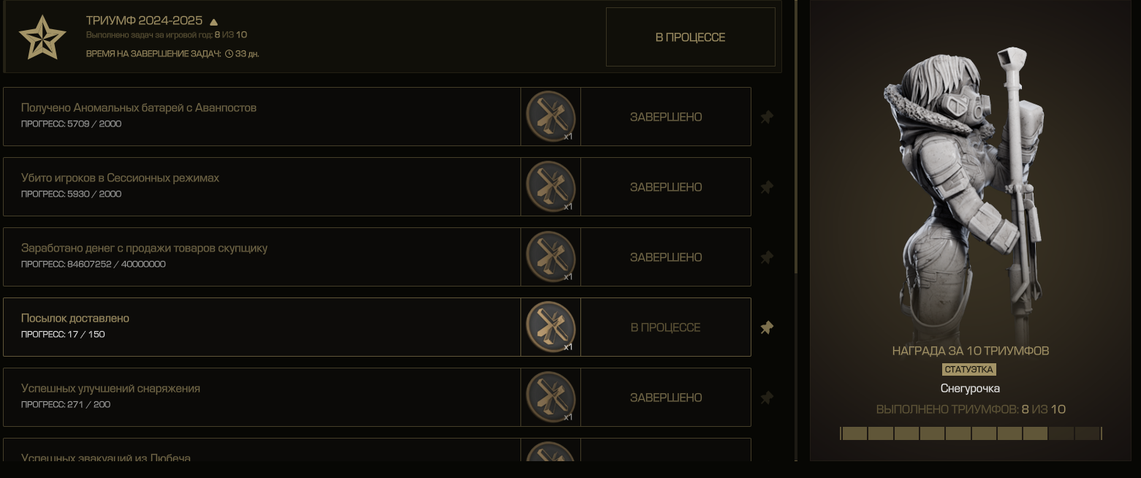
Task: Click В ПРОЦЕССЕ status of Посылок доставлено
Action: coord(665,327)
